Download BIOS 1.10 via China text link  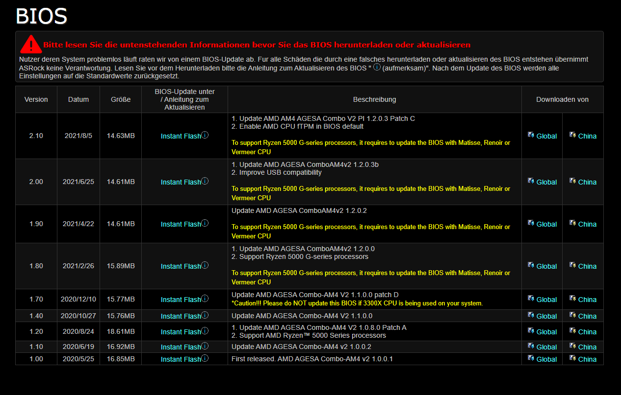click(x=587, y=347)
